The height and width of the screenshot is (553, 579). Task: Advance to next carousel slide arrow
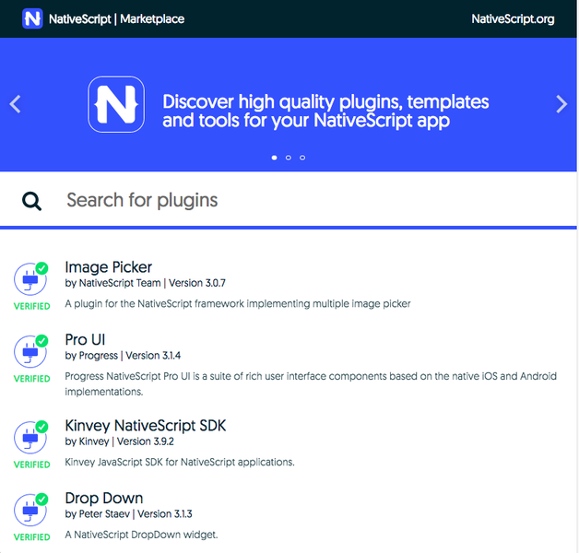click(x=561, y=104)
